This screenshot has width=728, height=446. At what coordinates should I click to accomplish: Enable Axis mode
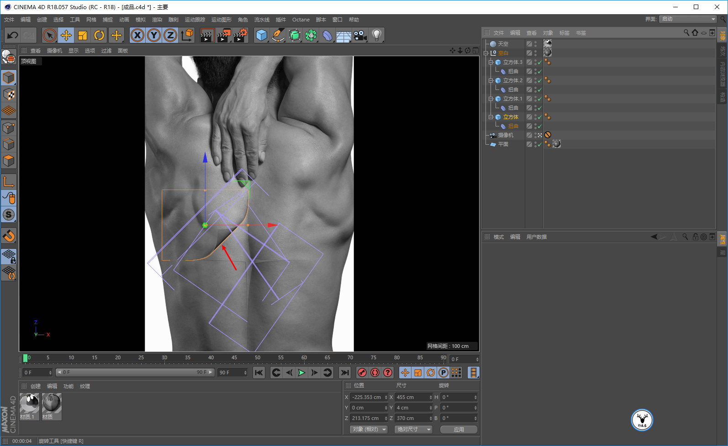pyautogui.click(x=9, y=182)
